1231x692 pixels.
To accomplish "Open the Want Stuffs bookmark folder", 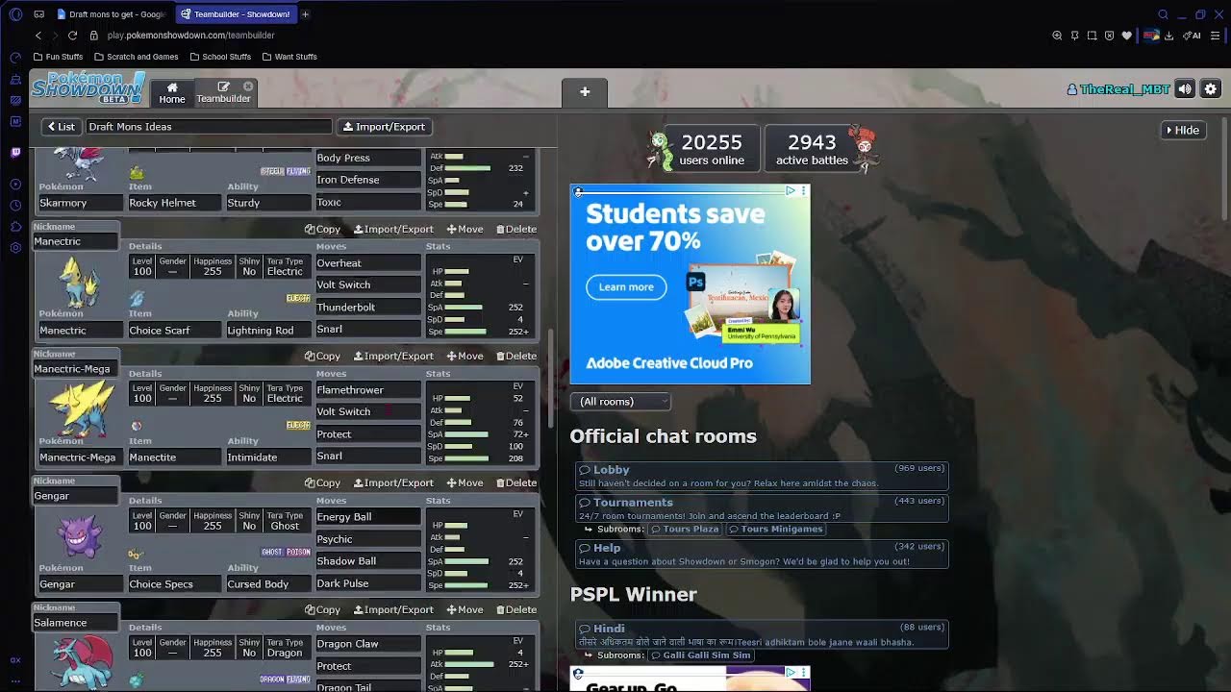I will tap(289, 57).
